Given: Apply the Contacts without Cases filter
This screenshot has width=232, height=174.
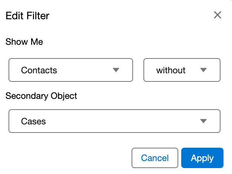Looking at the screenshot, I should pos(202,158).
